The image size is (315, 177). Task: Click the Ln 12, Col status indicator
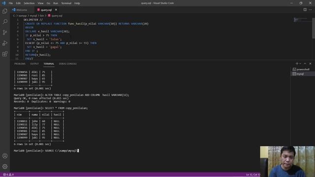pos(252,175)
